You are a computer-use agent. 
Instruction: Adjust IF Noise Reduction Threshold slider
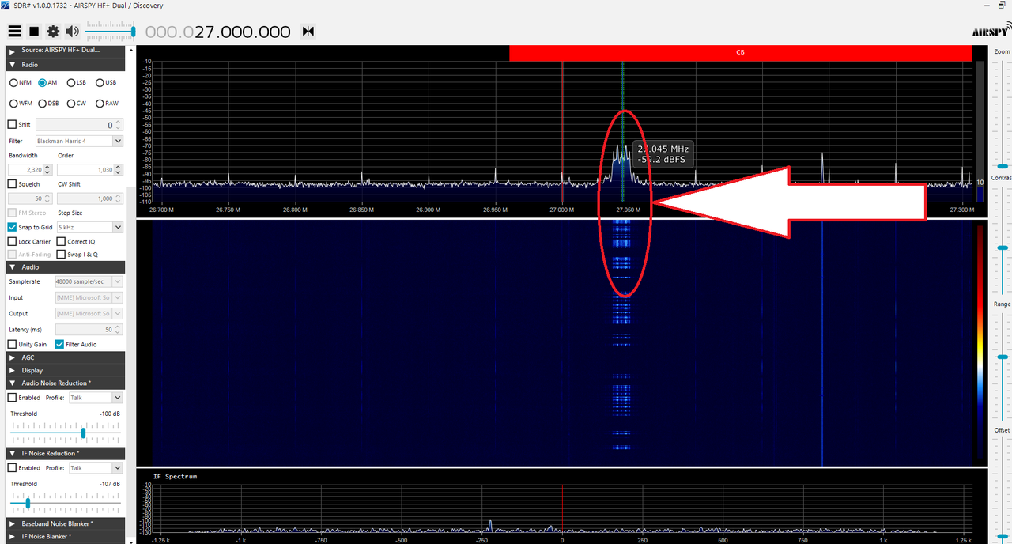pyautogui.click(x=66, y=503)
